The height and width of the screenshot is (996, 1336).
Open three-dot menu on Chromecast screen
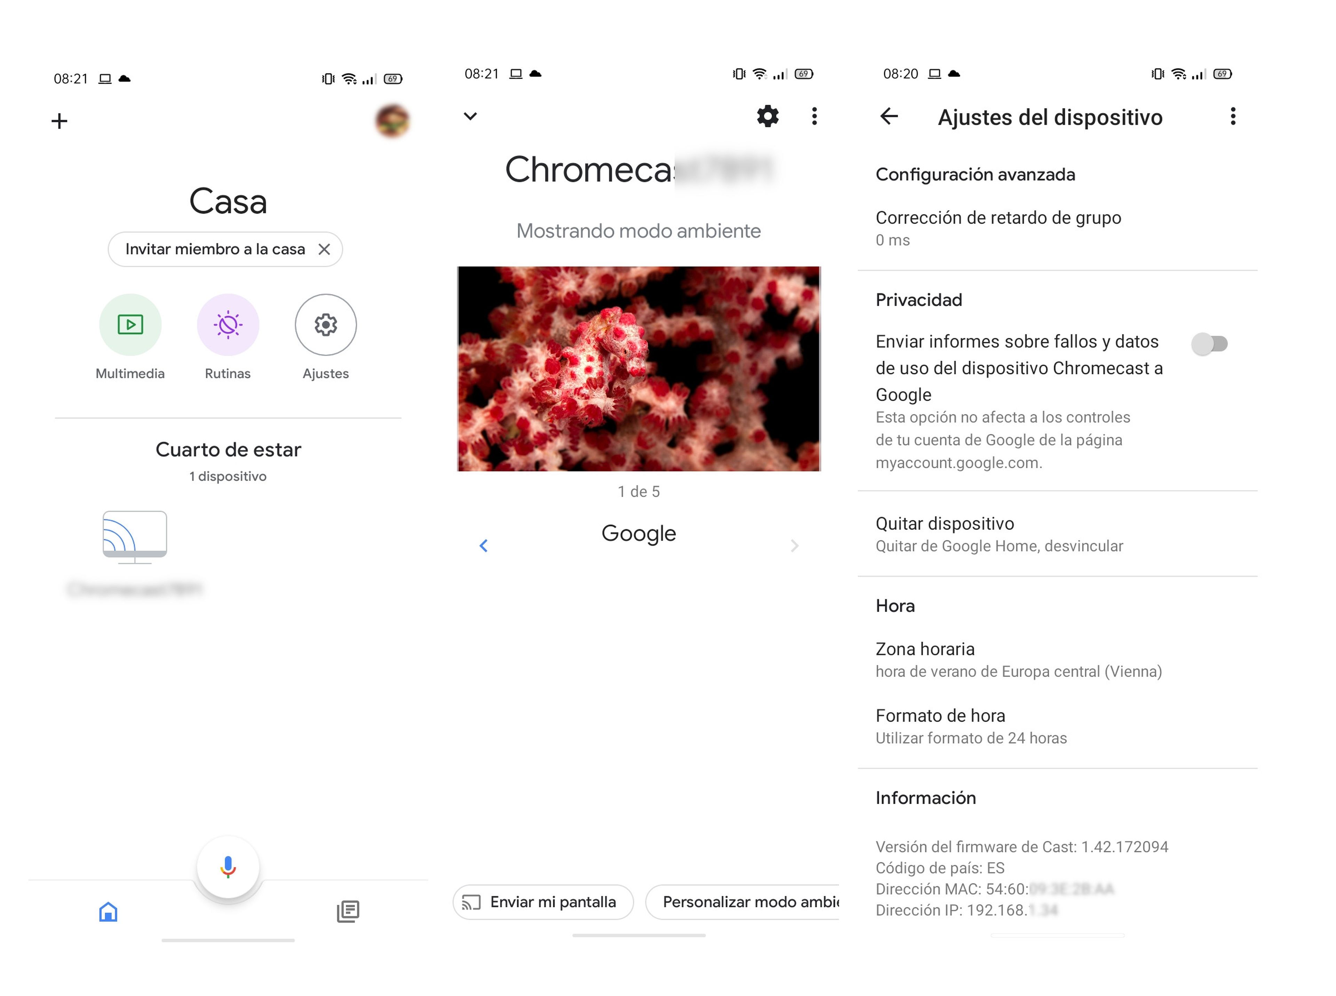(x=814, y=116)
